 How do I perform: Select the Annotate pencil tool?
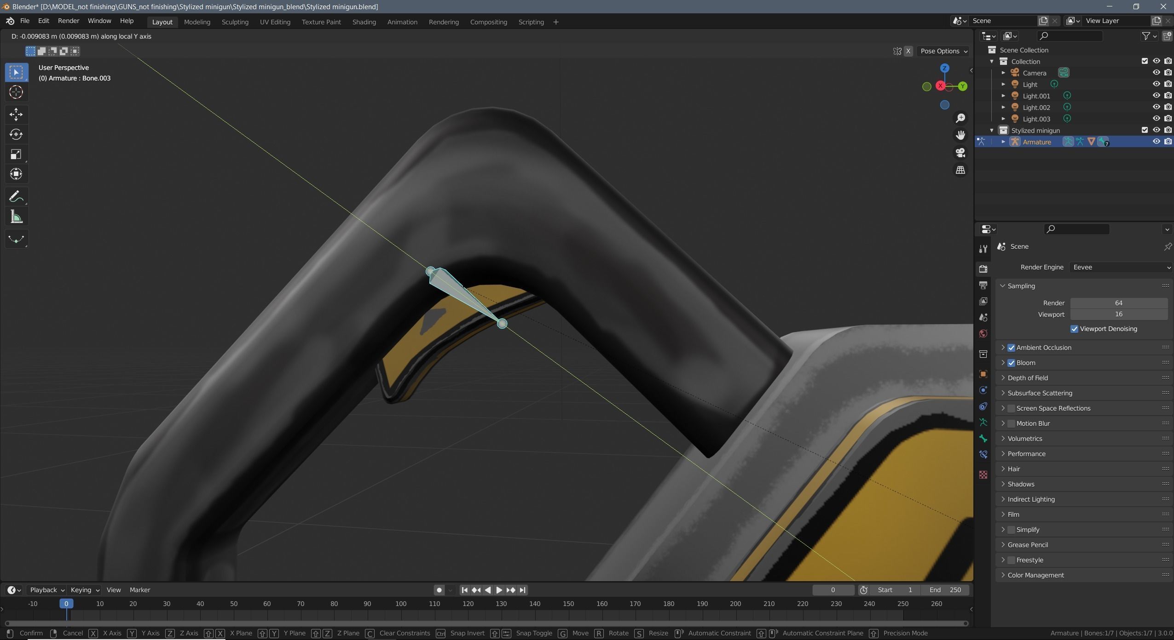coord(16,197)
